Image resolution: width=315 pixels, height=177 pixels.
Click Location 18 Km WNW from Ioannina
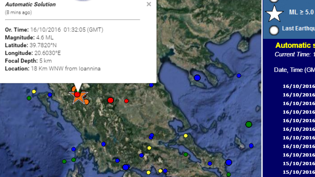click(x=53, y=69)
